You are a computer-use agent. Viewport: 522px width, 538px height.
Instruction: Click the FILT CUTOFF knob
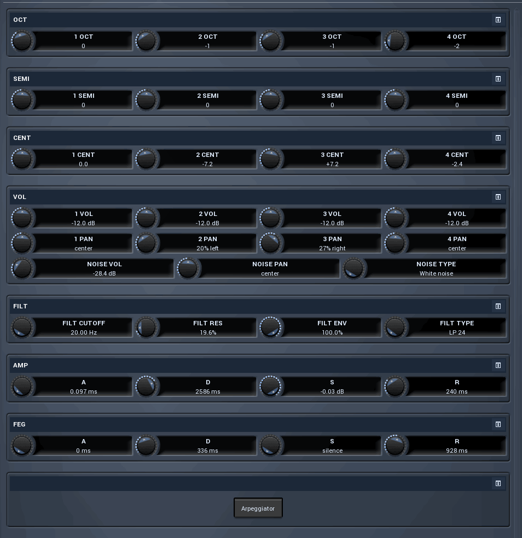tap(22, 328)
